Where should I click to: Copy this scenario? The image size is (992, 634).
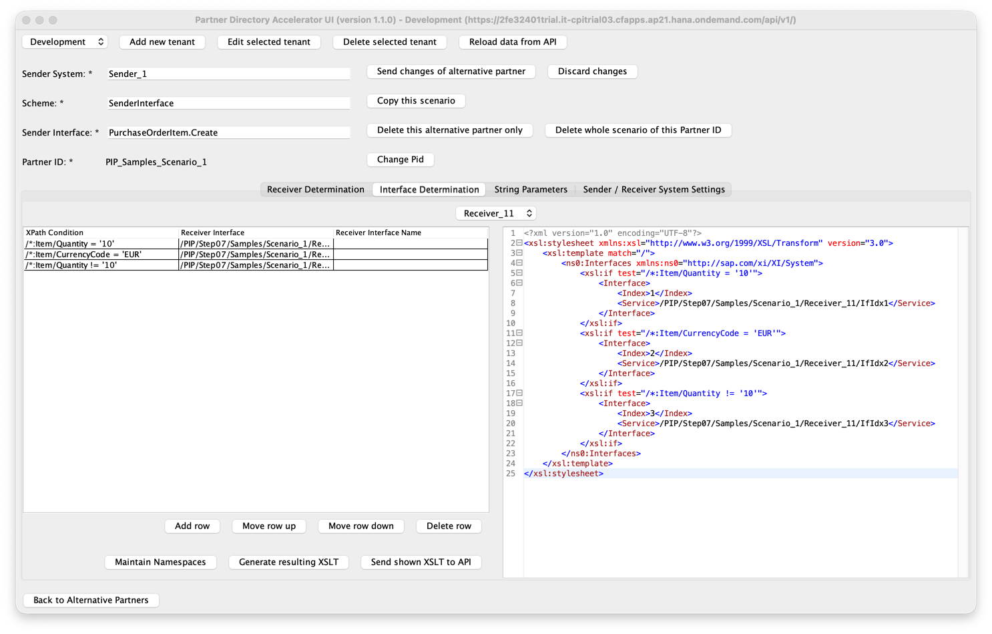point(416,101)
